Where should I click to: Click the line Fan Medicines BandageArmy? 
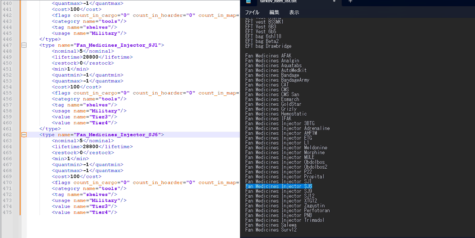(x=277, y=80)
